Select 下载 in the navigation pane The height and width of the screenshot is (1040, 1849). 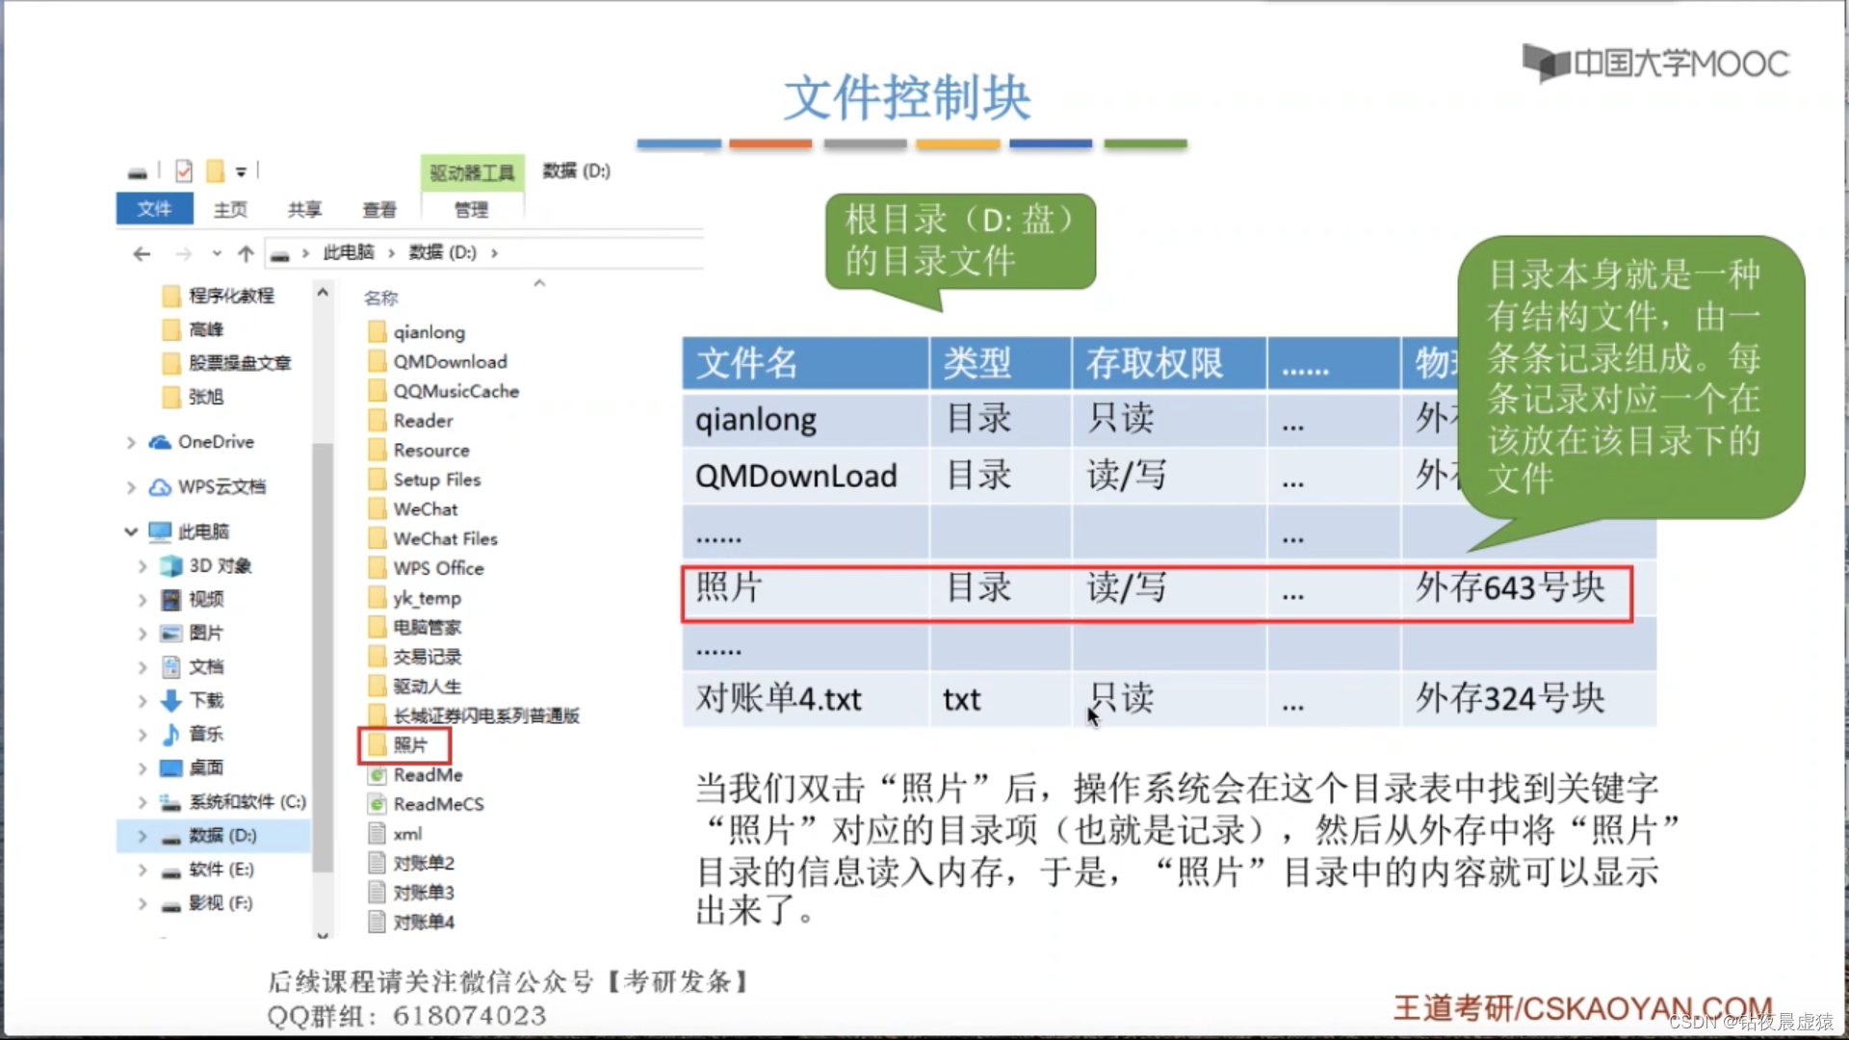click(194, 701)
